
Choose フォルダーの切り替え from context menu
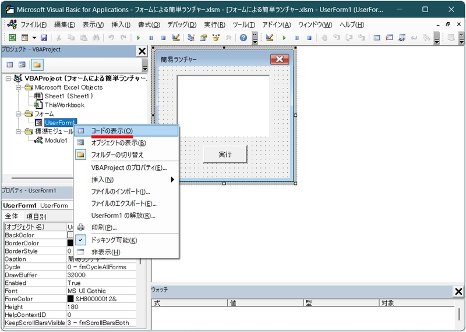coord(126,155)
